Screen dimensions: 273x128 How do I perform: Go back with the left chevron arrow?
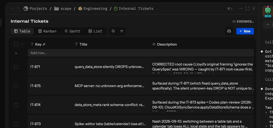[x=12, y=9]
